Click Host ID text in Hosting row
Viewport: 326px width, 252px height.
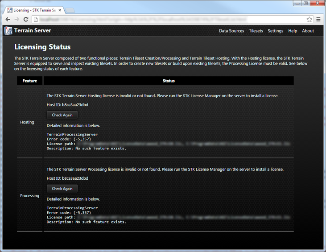67,105
